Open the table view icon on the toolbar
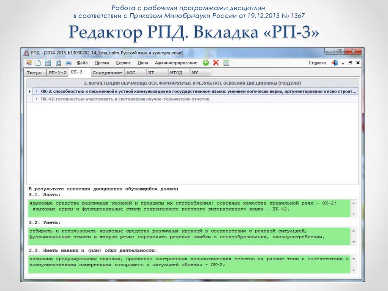 coord(226,63)
